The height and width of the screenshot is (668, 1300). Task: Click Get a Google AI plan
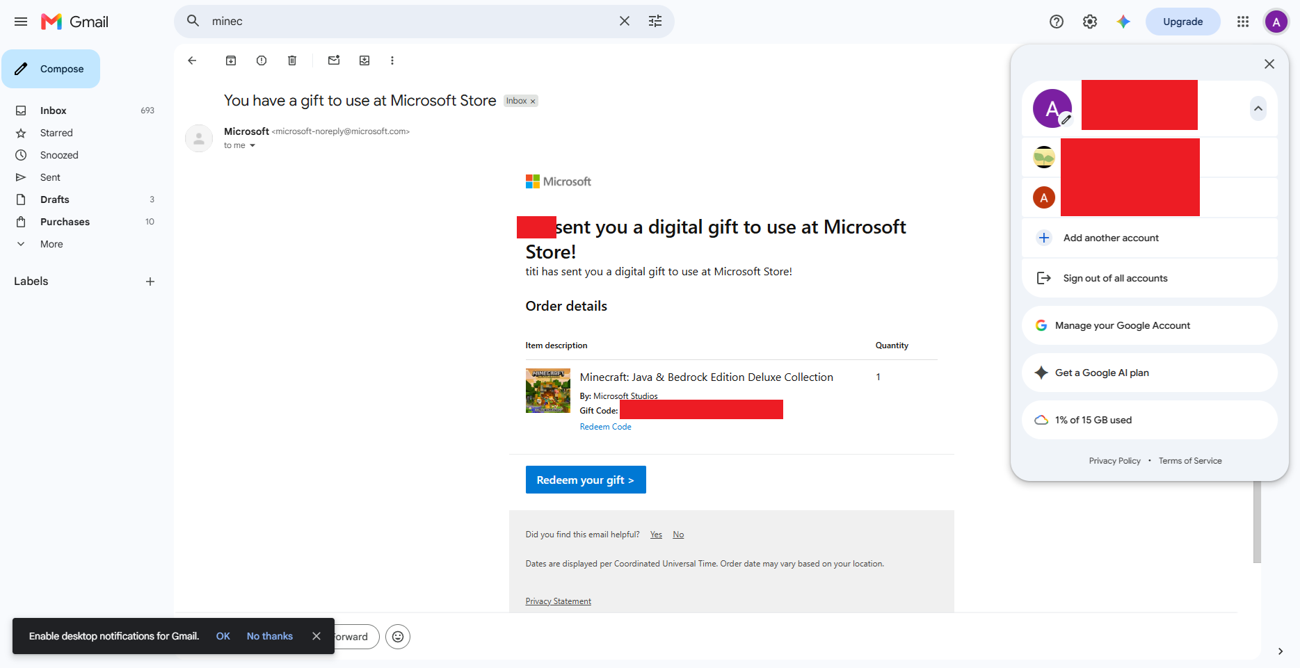pos(1150,373)
